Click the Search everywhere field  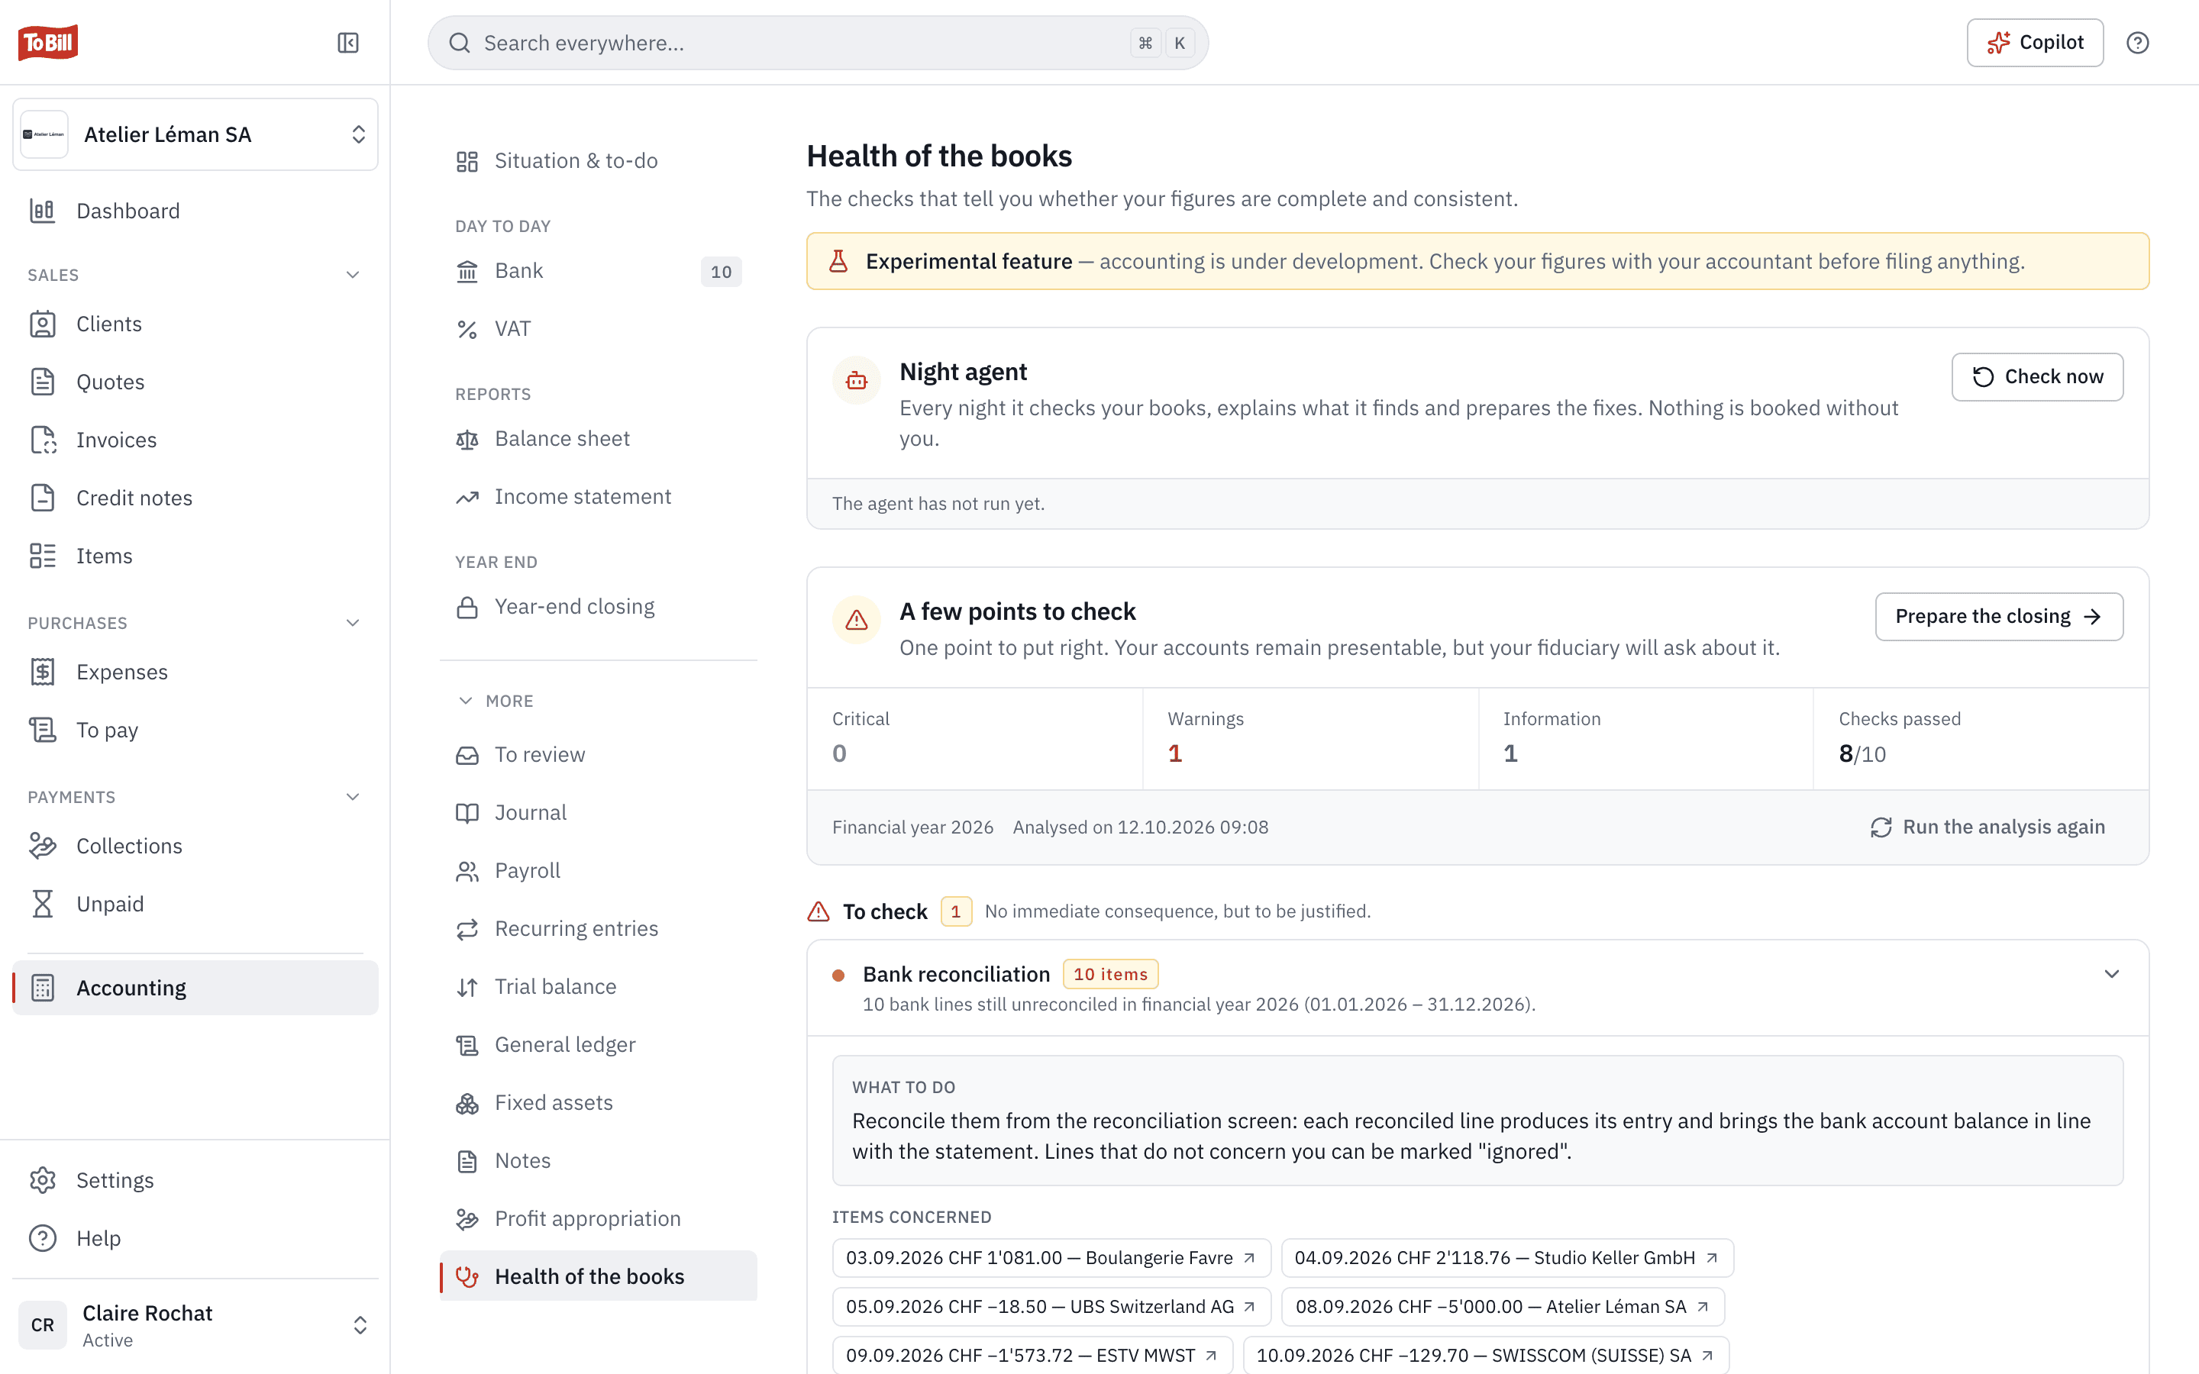click(818, 43)
